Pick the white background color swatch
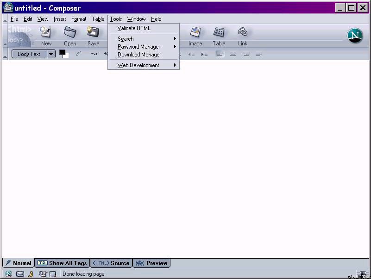The height and width of the screenshot is (279, 371). point(66,56)
